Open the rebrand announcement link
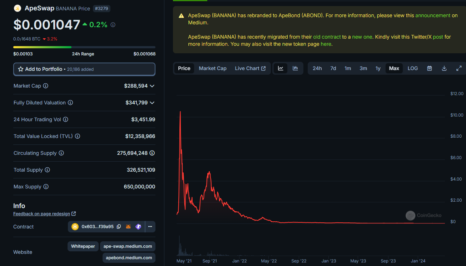Screen dimensions: 466x266 pyautogui.click(x=433, y=15)
